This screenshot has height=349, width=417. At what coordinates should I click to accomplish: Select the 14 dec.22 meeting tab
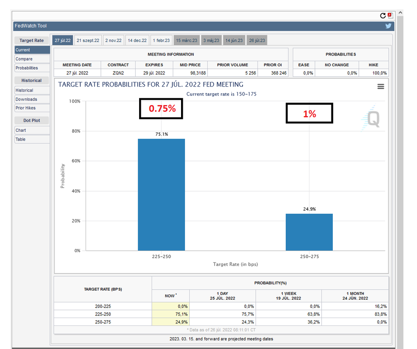(137, 41)
